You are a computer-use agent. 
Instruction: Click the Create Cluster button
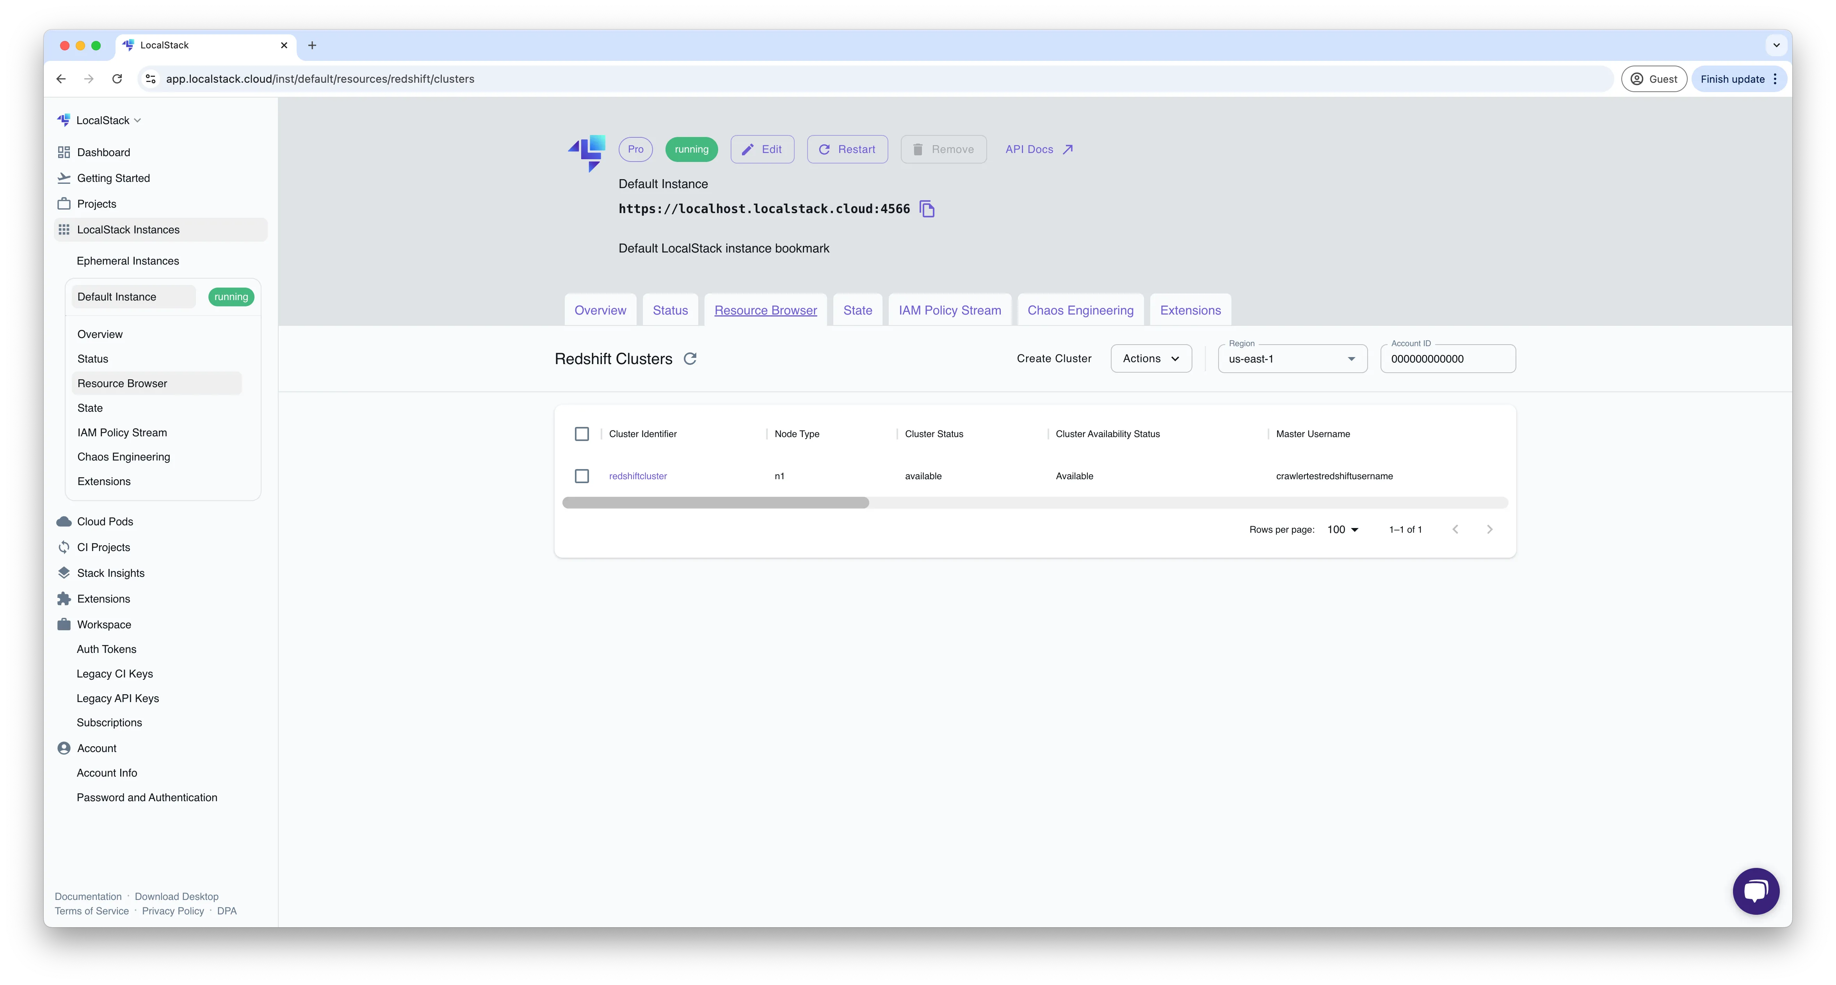point(1054,359)
